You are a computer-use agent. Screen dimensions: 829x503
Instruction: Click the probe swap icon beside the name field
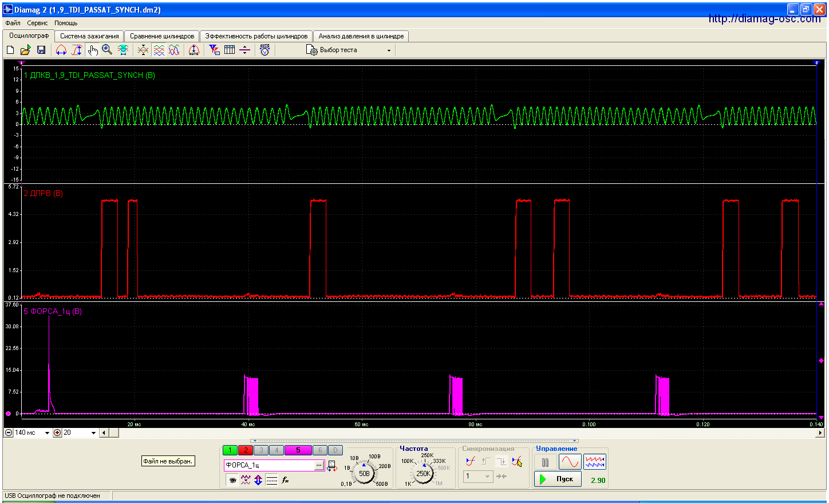pyautogui.click(x=332, y=466)
